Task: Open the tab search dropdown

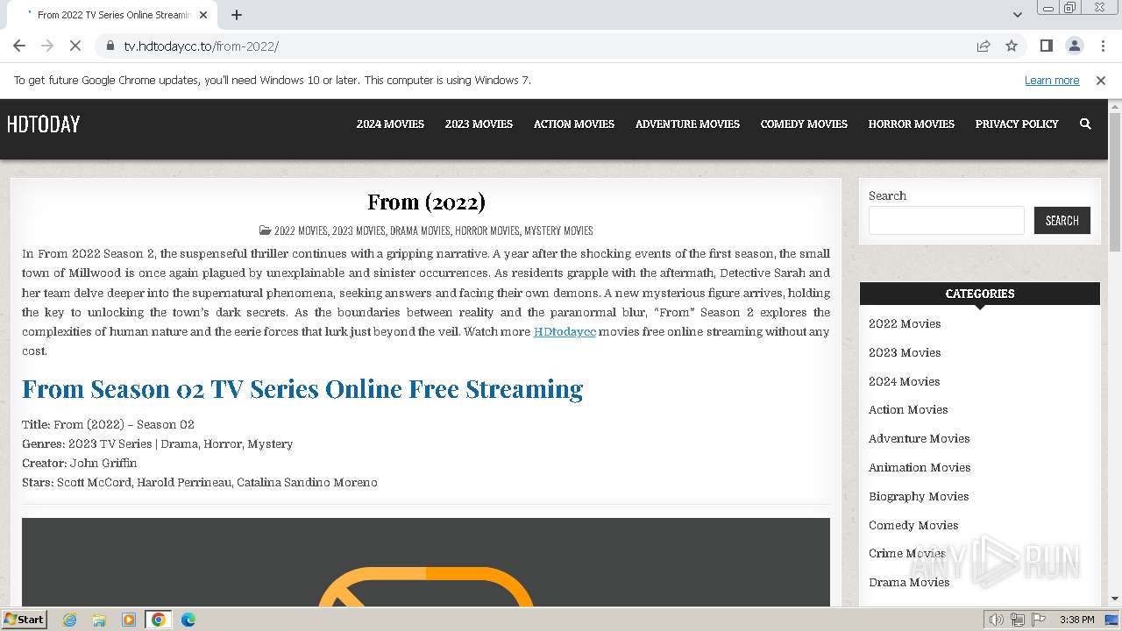Action: (x=1017, y=14)
